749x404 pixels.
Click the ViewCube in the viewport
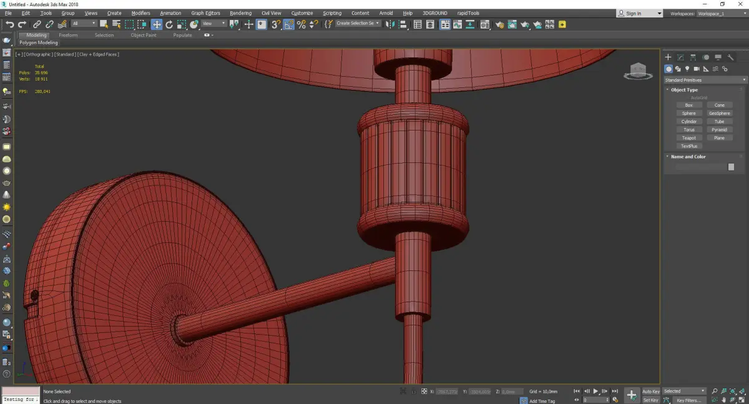pos(638,71)
